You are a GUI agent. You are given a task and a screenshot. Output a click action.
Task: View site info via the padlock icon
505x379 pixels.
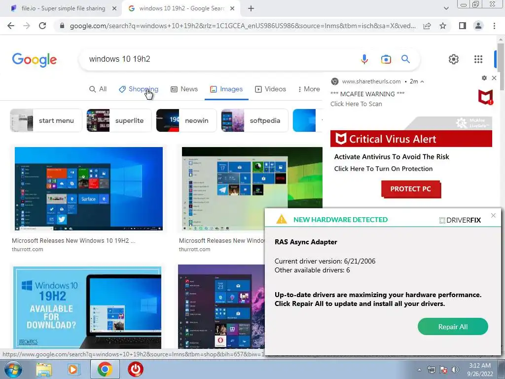point(62,26)
